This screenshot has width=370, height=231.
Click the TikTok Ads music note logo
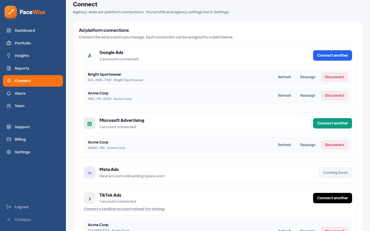click(x=90, y=198)
